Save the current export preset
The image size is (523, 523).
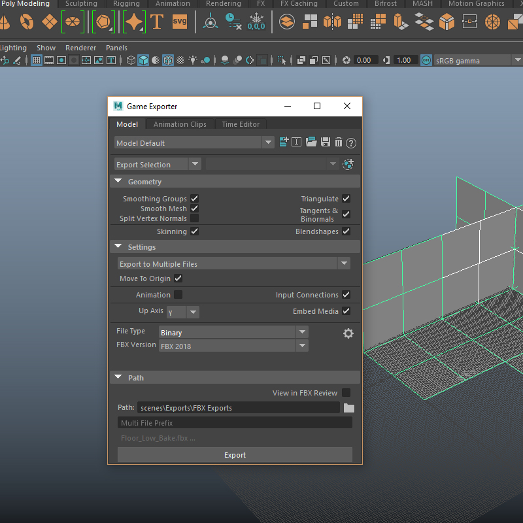325,142
